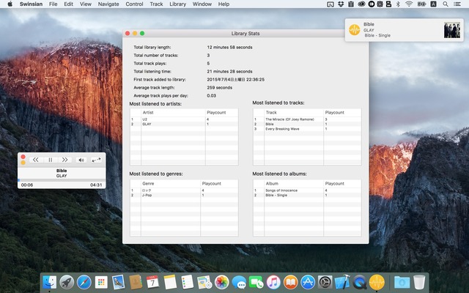
Task: Select Every Breaking Wave track row
Action: tap(307, 129)
